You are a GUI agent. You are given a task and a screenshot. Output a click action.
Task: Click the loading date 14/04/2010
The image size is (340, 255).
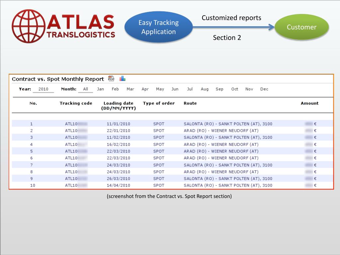pos(119,185)
